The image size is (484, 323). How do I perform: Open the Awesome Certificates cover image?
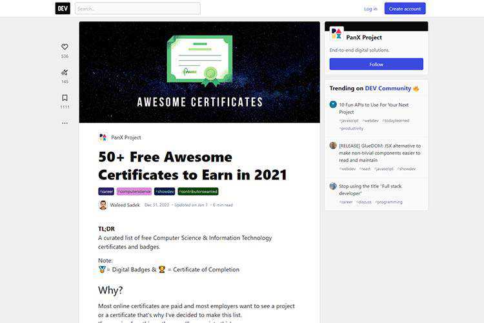pos(199,72)
